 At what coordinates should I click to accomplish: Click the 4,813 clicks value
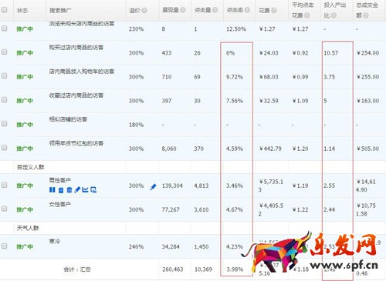(x=201, y=186)
